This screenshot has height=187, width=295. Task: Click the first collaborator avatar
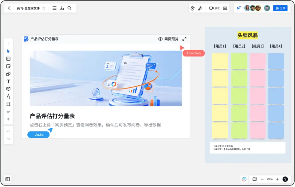point(247,8)
